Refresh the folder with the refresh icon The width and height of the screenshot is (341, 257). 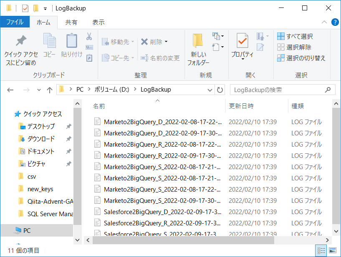tap(220, 90)
